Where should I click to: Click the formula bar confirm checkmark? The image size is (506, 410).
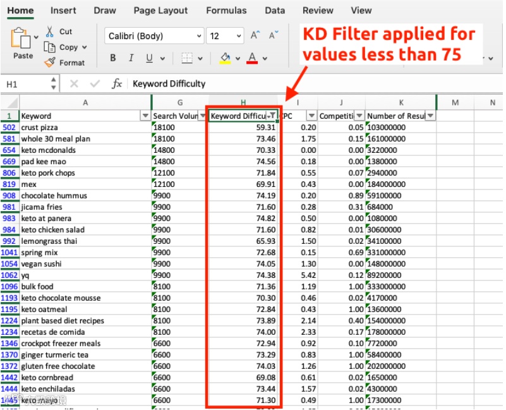point(95,84)
